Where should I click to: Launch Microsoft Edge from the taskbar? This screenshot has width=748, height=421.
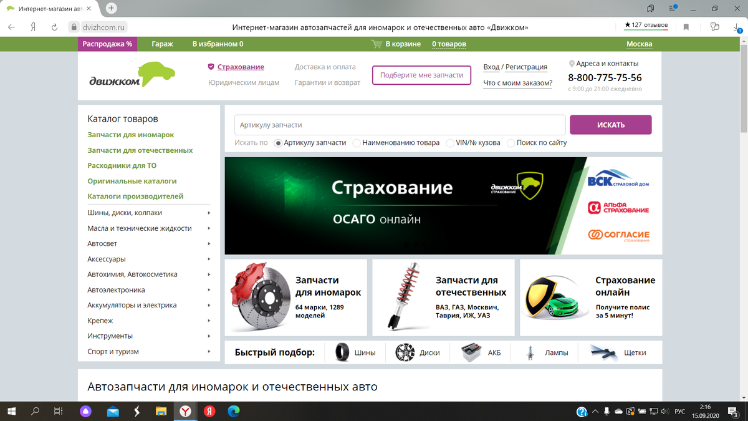234,412
